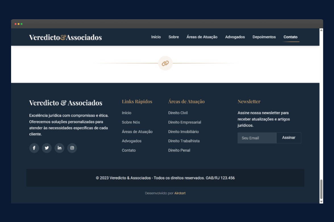Click the red traffic light dot

coord(15,24)
